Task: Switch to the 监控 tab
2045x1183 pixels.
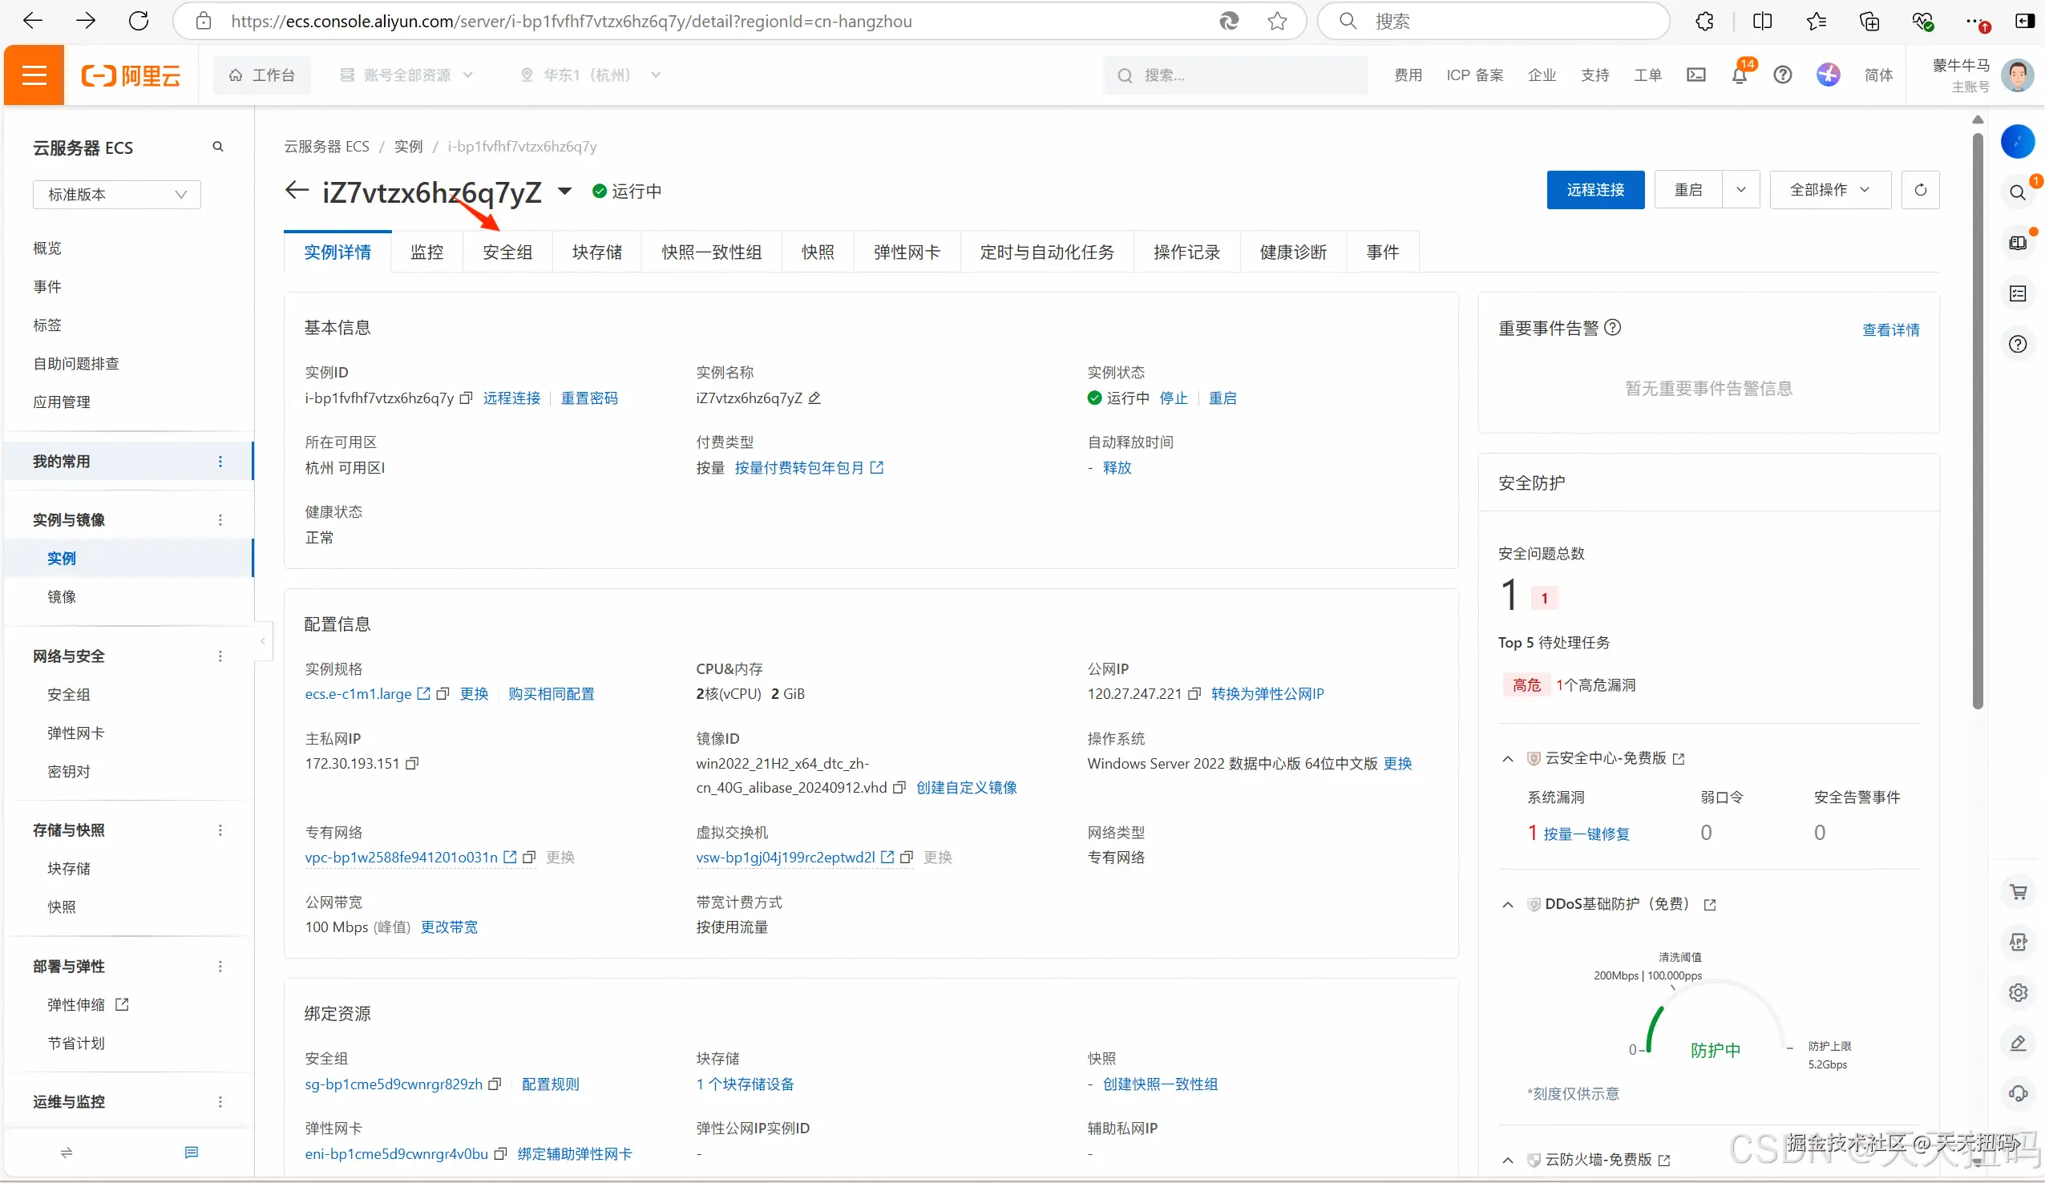Action: [426, 252]
